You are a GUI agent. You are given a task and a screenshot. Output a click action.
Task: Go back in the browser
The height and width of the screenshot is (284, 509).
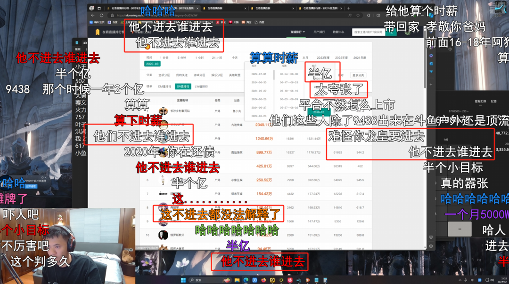tap(93, 15)
